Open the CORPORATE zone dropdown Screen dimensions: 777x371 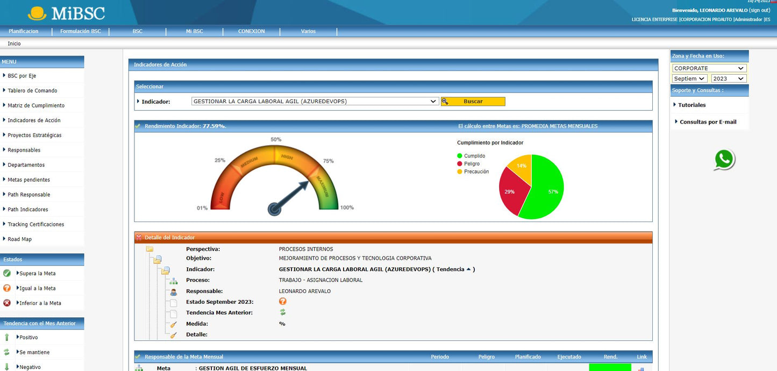pos(709,68)
